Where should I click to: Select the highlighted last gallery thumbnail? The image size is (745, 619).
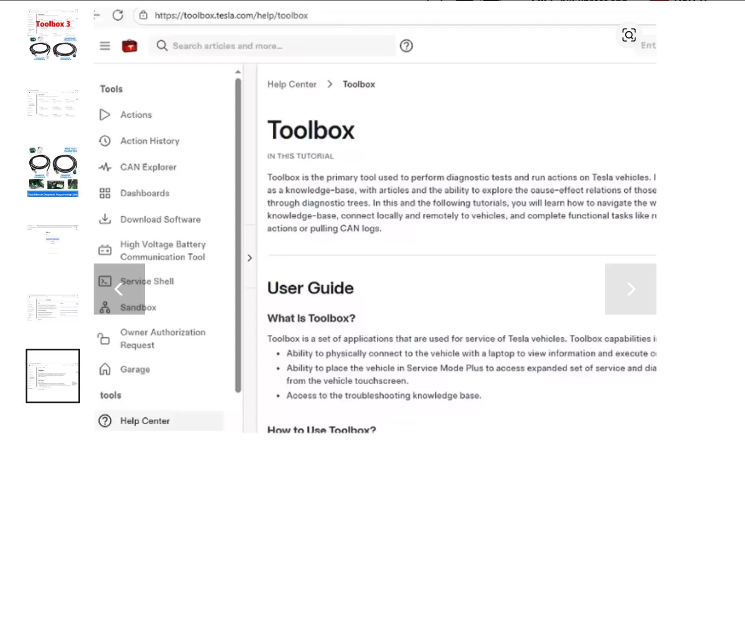pyautogui.click(x=53, y=376)
